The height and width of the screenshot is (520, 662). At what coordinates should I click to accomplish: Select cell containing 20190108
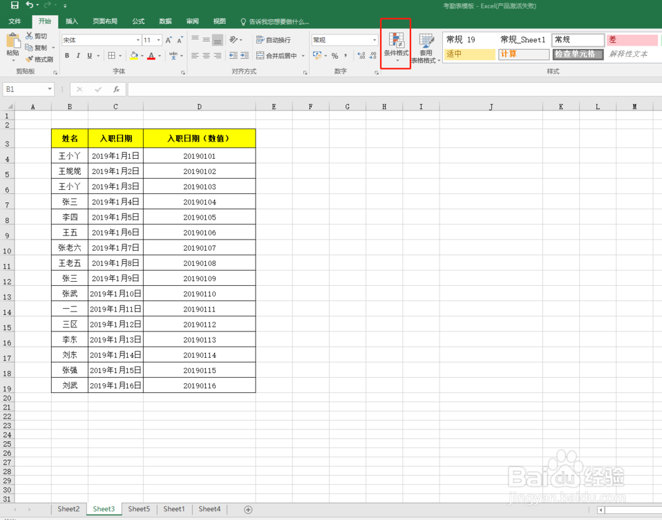199,263
